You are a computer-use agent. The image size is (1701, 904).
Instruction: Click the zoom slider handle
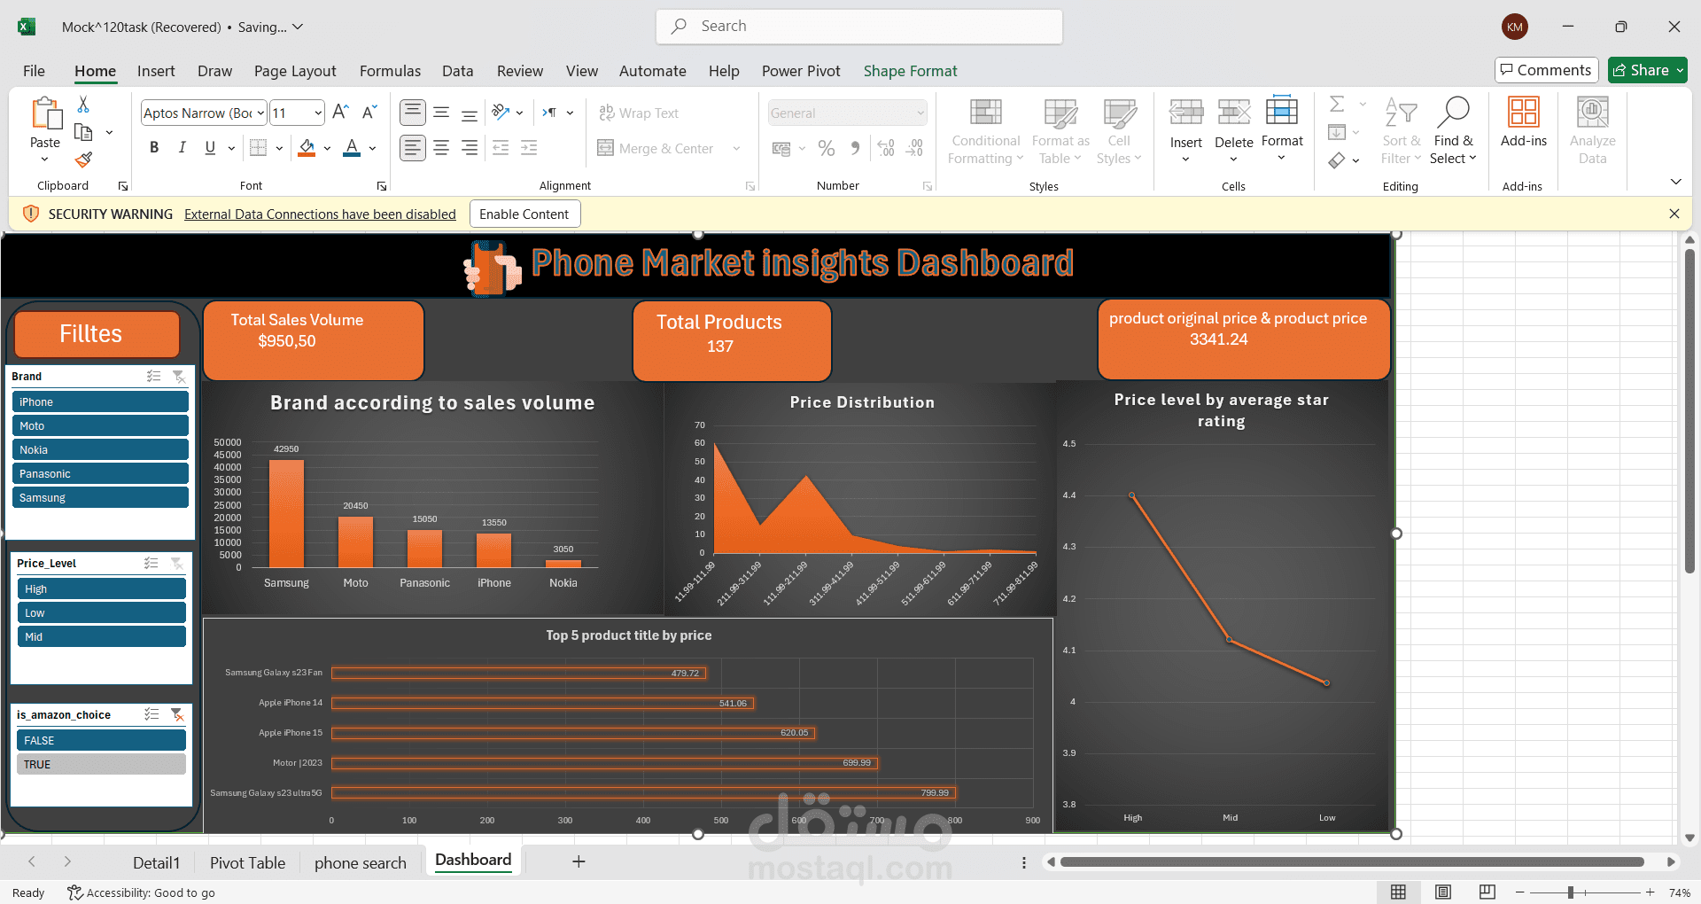click(x=1570, y=892)
